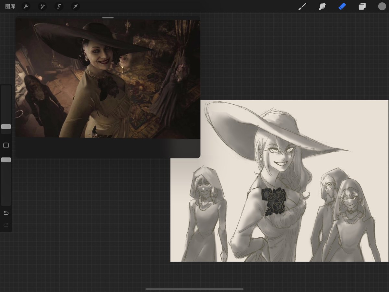
Task: Open the Adjustments magic wand menu
Action: (42, 6)
